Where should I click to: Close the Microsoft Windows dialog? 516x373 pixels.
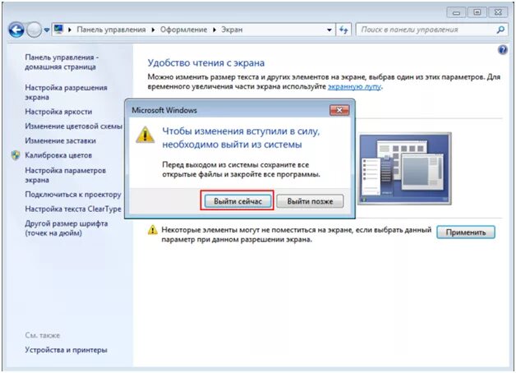click(339, 110)
